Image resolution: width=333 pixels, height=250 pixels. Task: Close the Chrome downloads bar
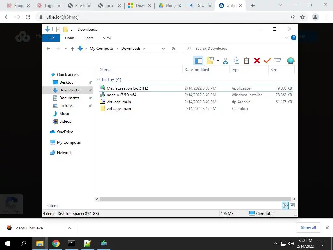(x=327, y=228)
